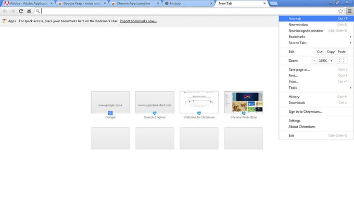Close the Chromium hamburger menu button

pyautogui.click(x=349, y=11)
